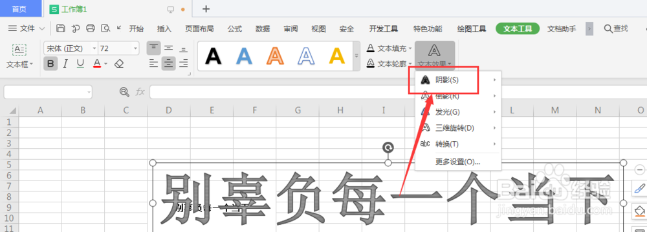
Task: Click the rotate handle above the text box
Action: pyautogui.click(x=388, y=148)
